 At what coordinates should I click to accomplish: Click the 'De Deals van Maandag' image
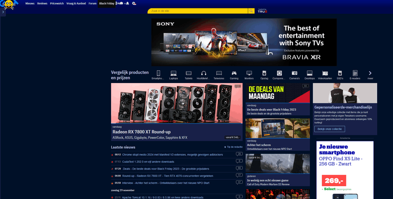coord(278,93)
